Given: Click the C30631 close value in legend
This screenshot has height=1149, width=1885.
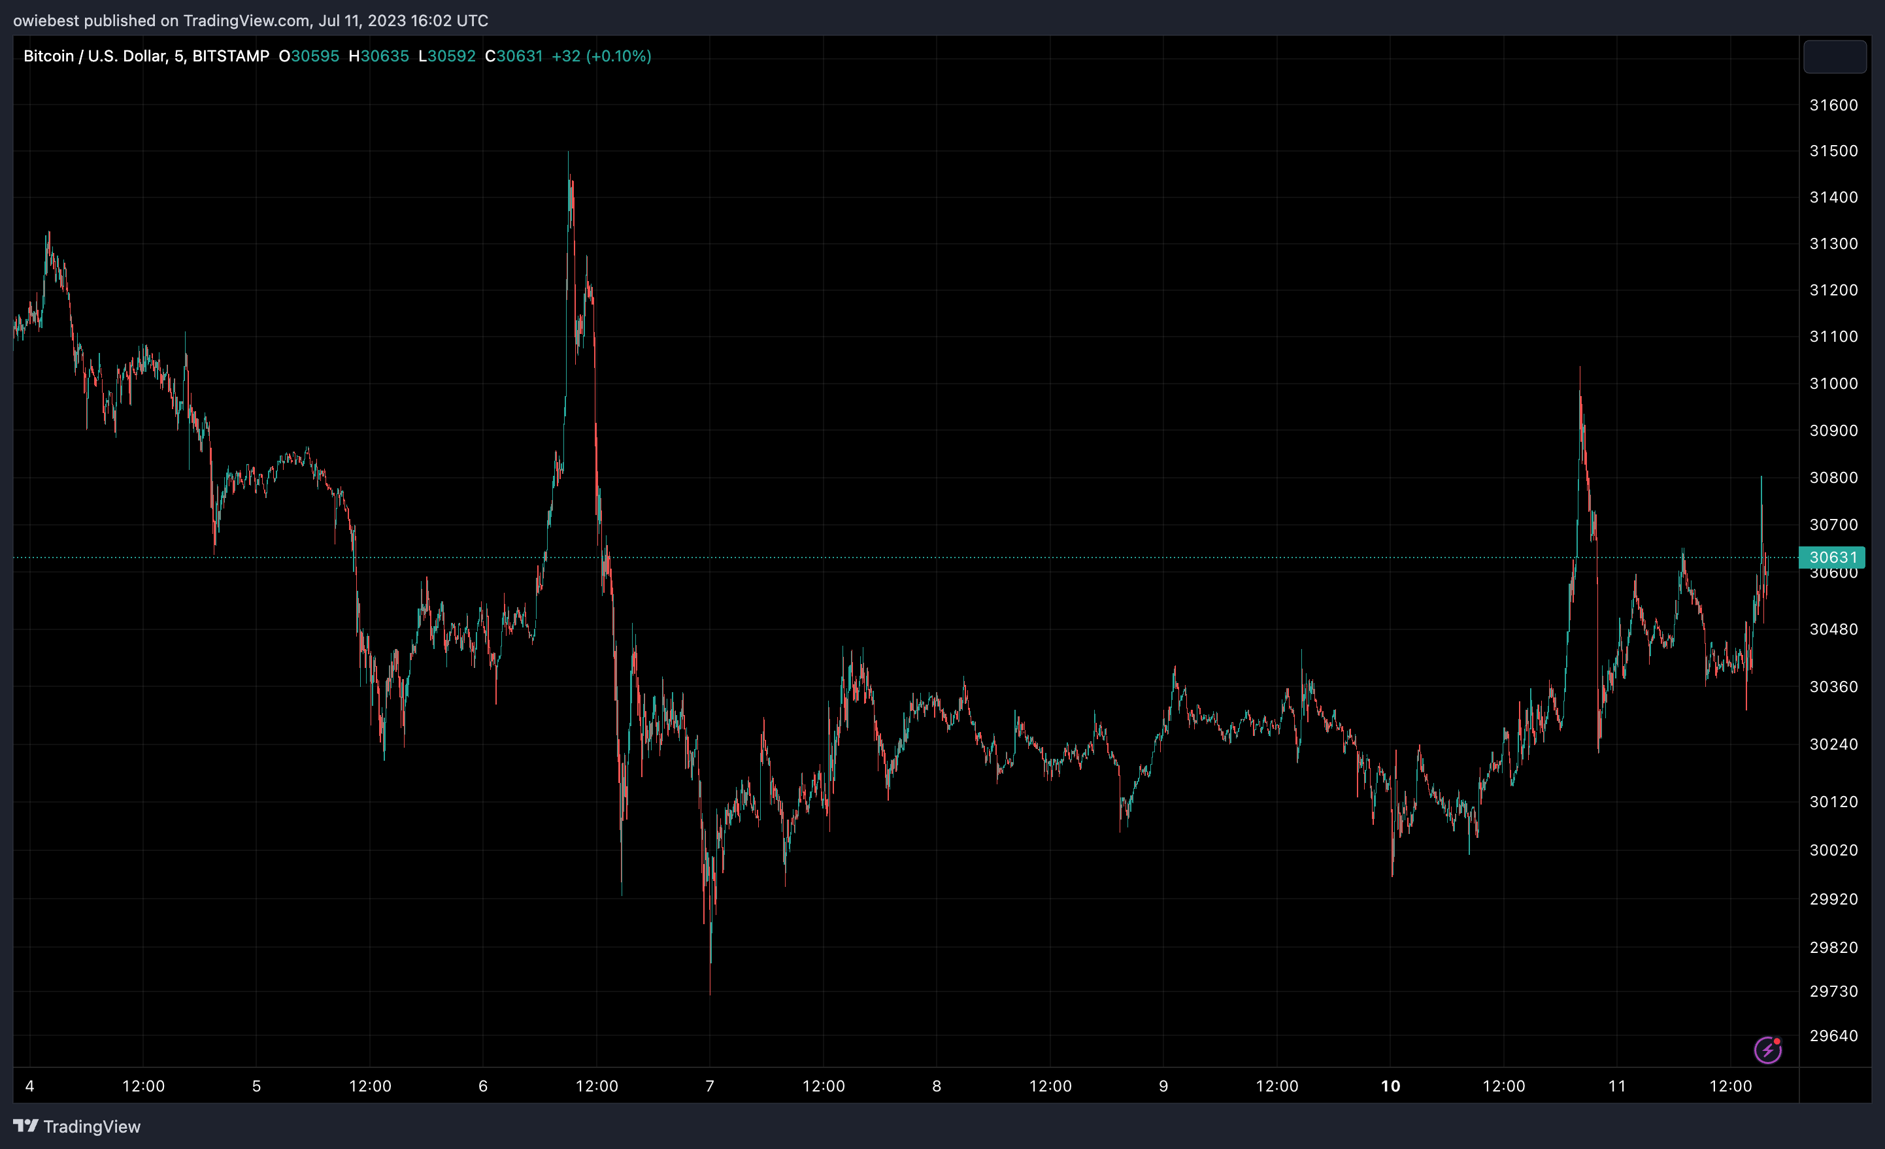Looking at the screenshot, I should (513, 56).
